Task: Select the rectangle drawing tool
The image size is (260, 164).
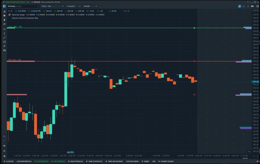Action: [4, 42]
